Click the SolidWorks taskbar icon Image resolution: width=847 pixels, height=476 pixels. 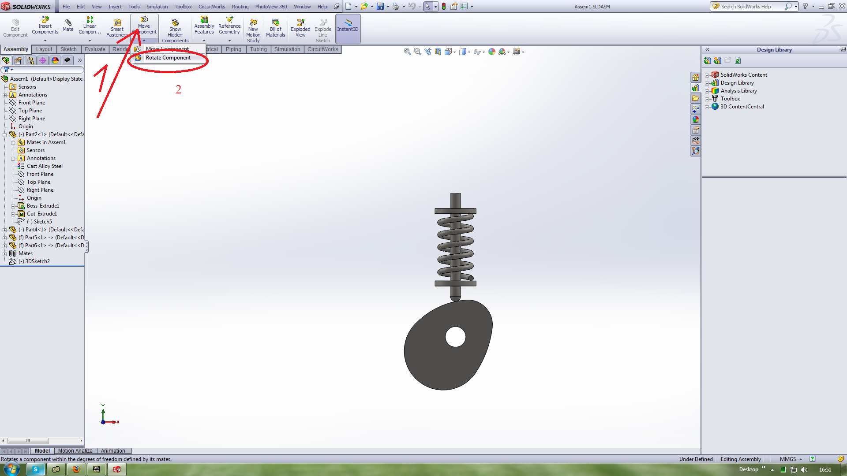[117, 469]
